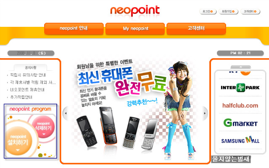Open notice 적립시 유의사항 안내
269x168 pixels.
tap(28, 75)
